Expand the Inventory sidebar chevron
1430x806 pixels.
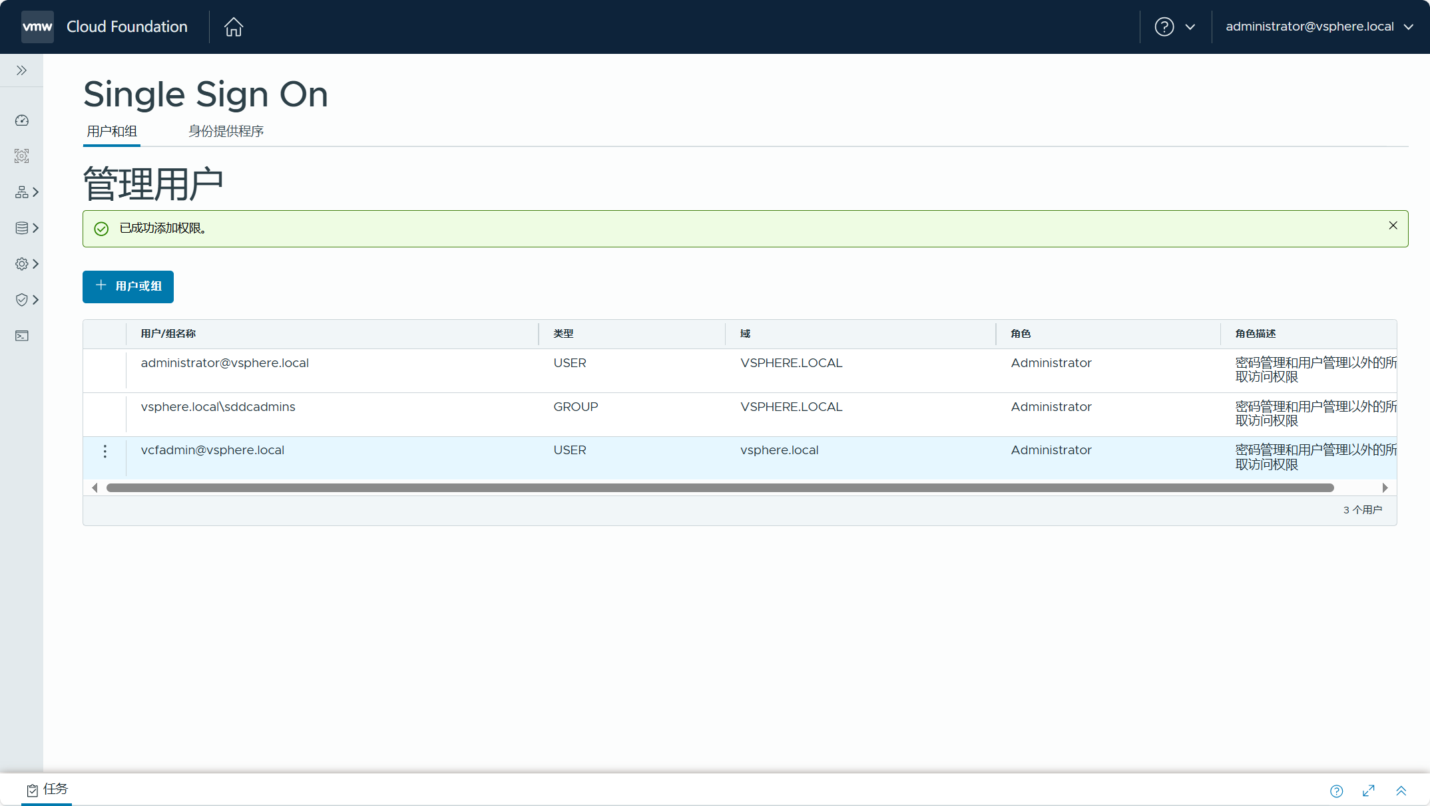pyautogui.click(x=36, y=192)
